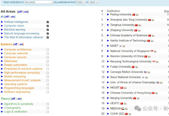Screen dimensions: 169x116
Task: Show chart for MBZUAI
Action: point(126,109)
